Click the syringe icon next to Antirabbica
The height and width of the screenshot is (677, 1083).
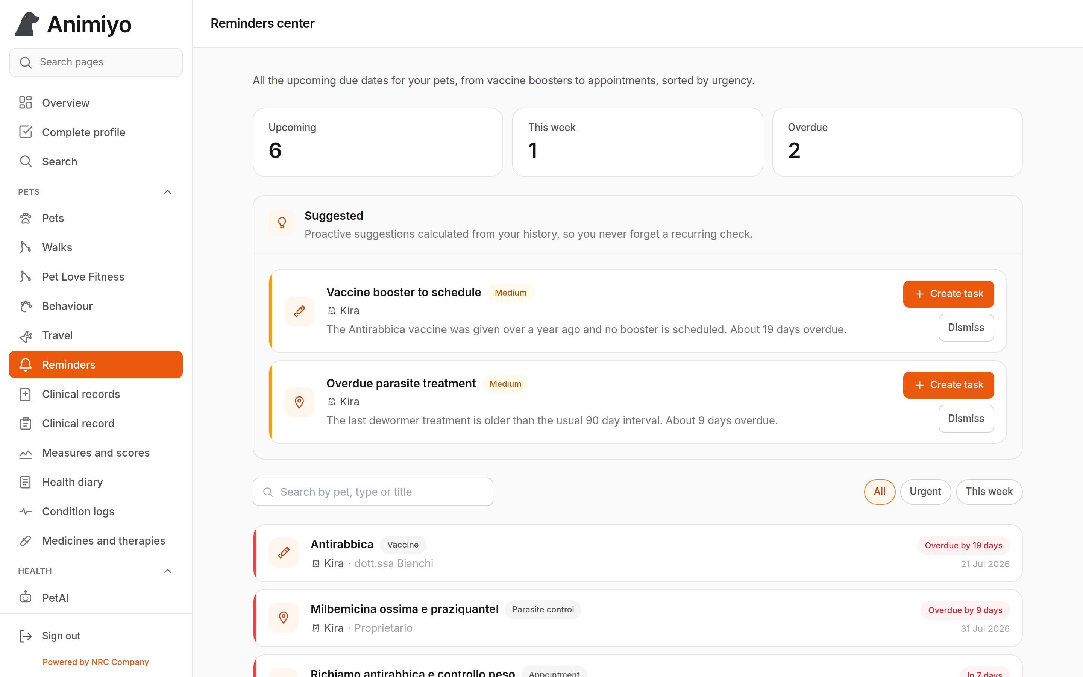(x=284, y=553)
